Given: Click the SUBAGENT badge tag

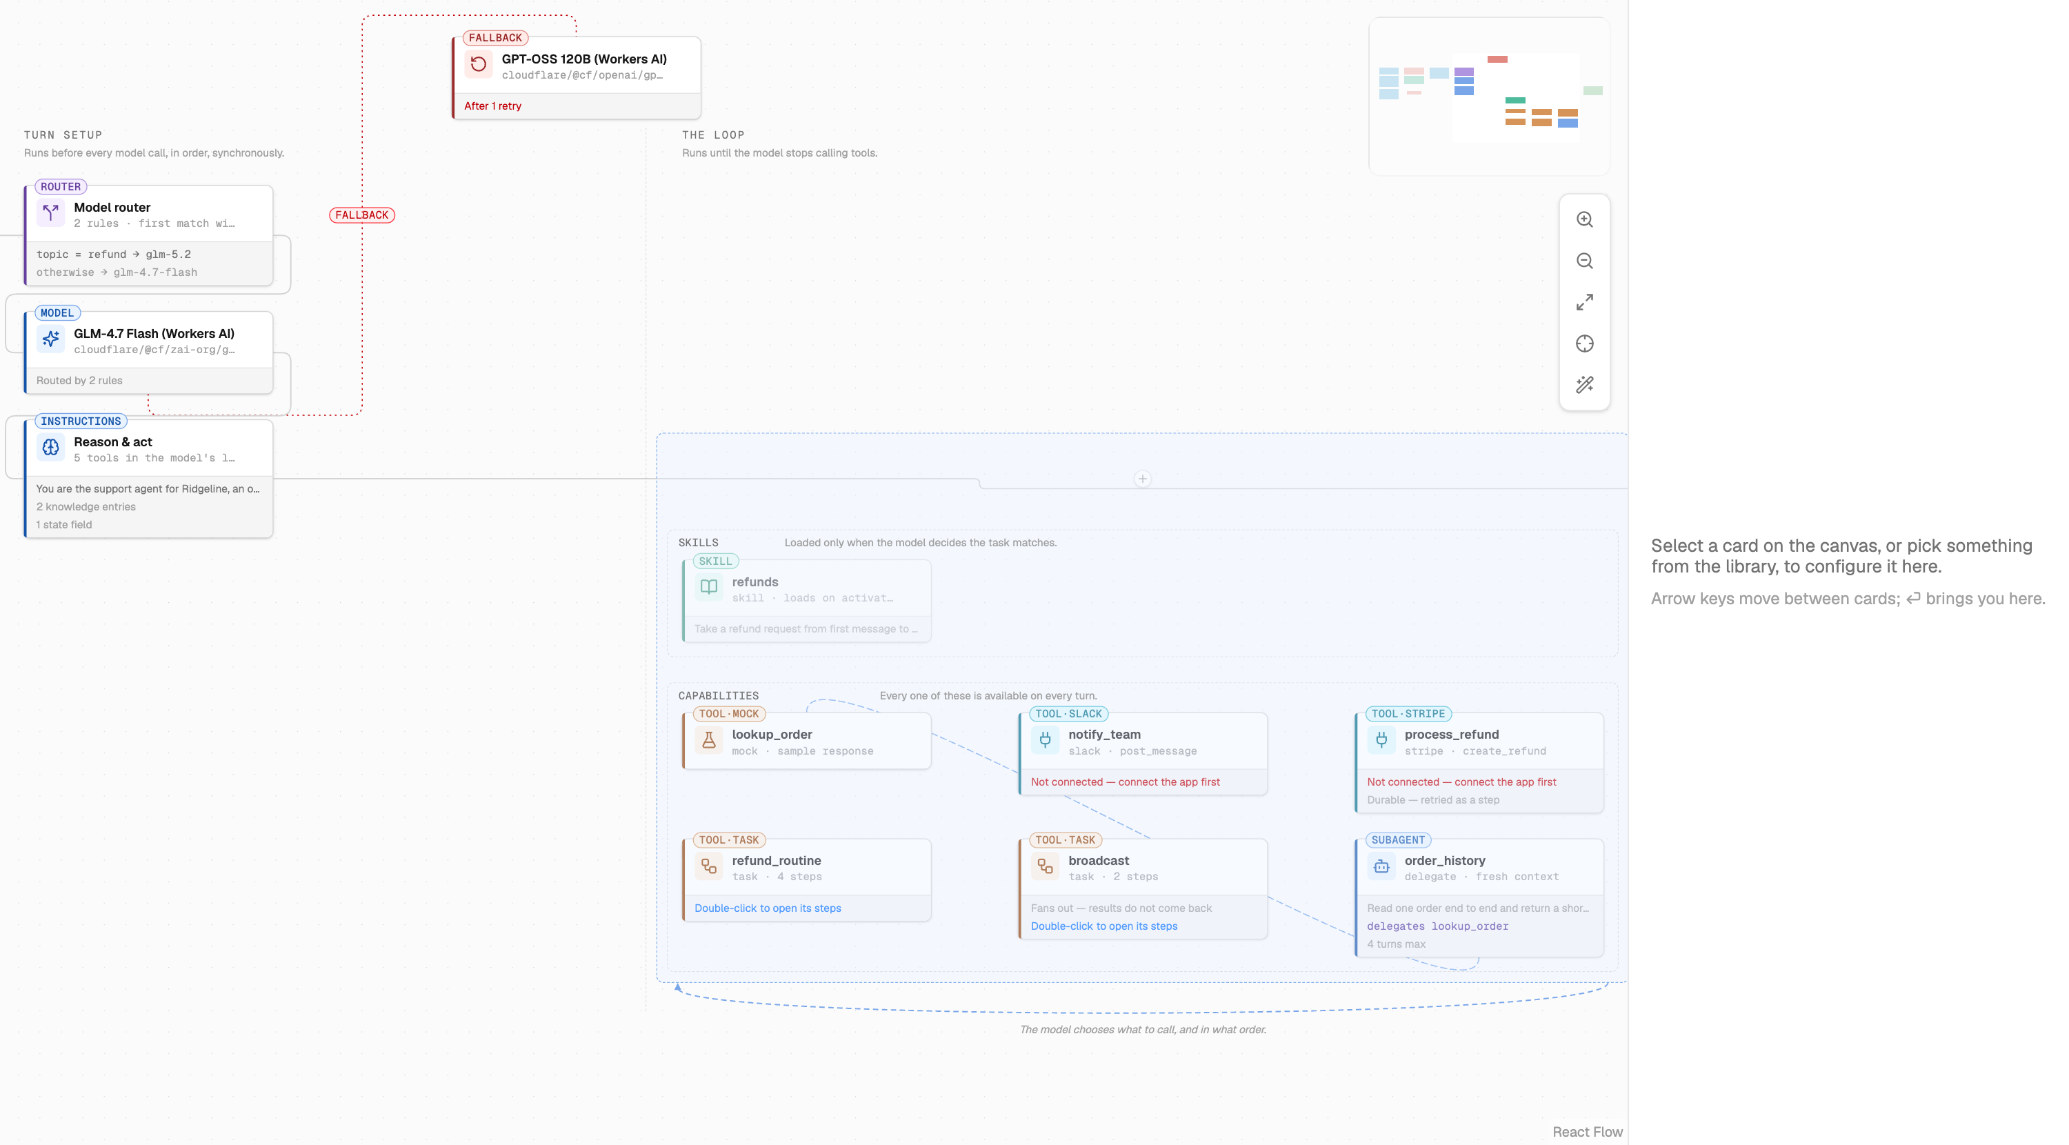Looking at the screenshot, I should click(x=1399, y=839).
